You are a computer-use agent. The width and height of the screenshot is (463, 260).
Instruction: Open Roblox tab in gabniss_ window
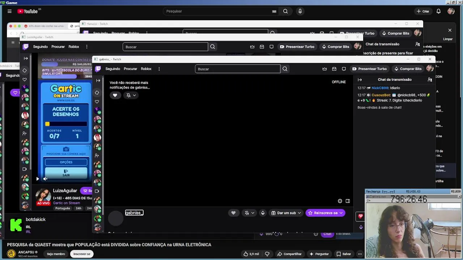146,69
